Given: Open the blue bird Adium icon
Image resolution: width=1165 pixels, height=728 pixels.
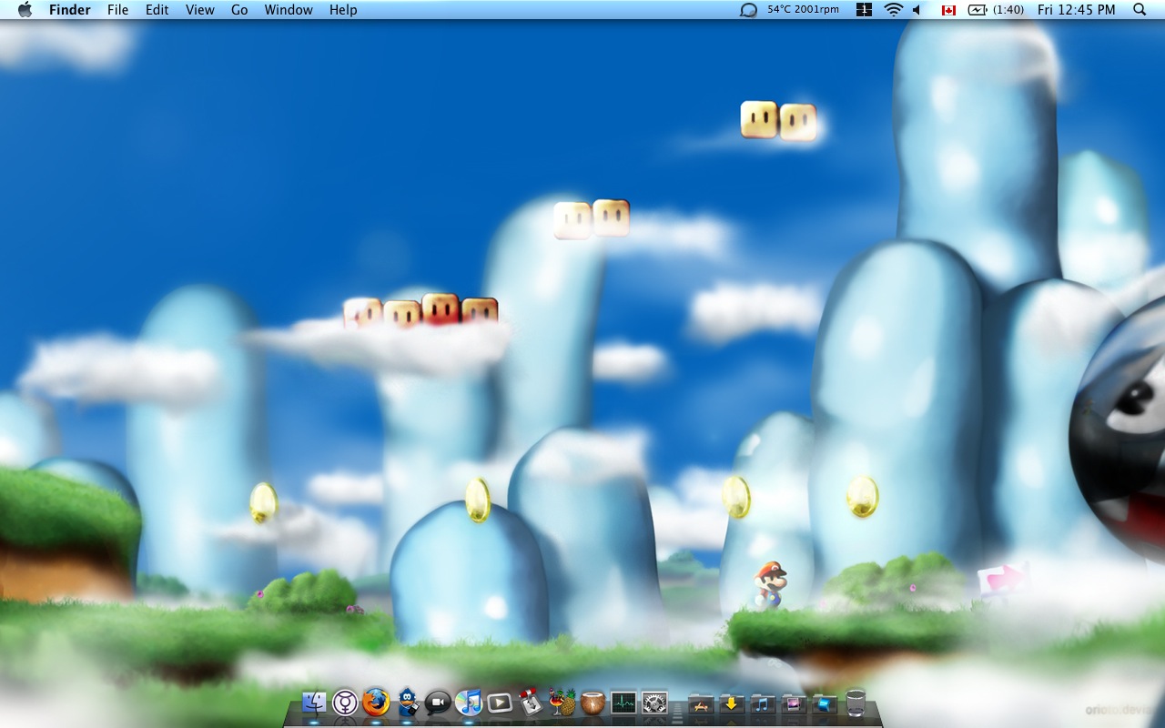Looking at the screenshot, I should click(408, 703).
